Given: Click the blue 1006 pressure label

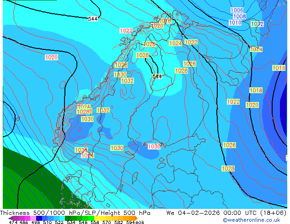Looking at the screenshot, I should 237,10.
